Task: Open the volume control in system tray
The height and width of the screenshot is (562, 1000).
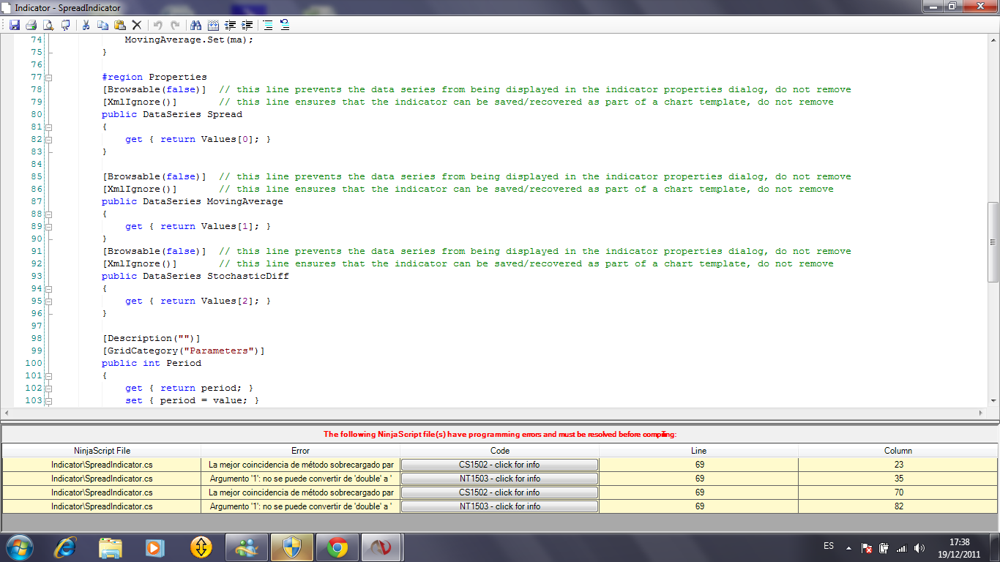Action: coord(919,547)
